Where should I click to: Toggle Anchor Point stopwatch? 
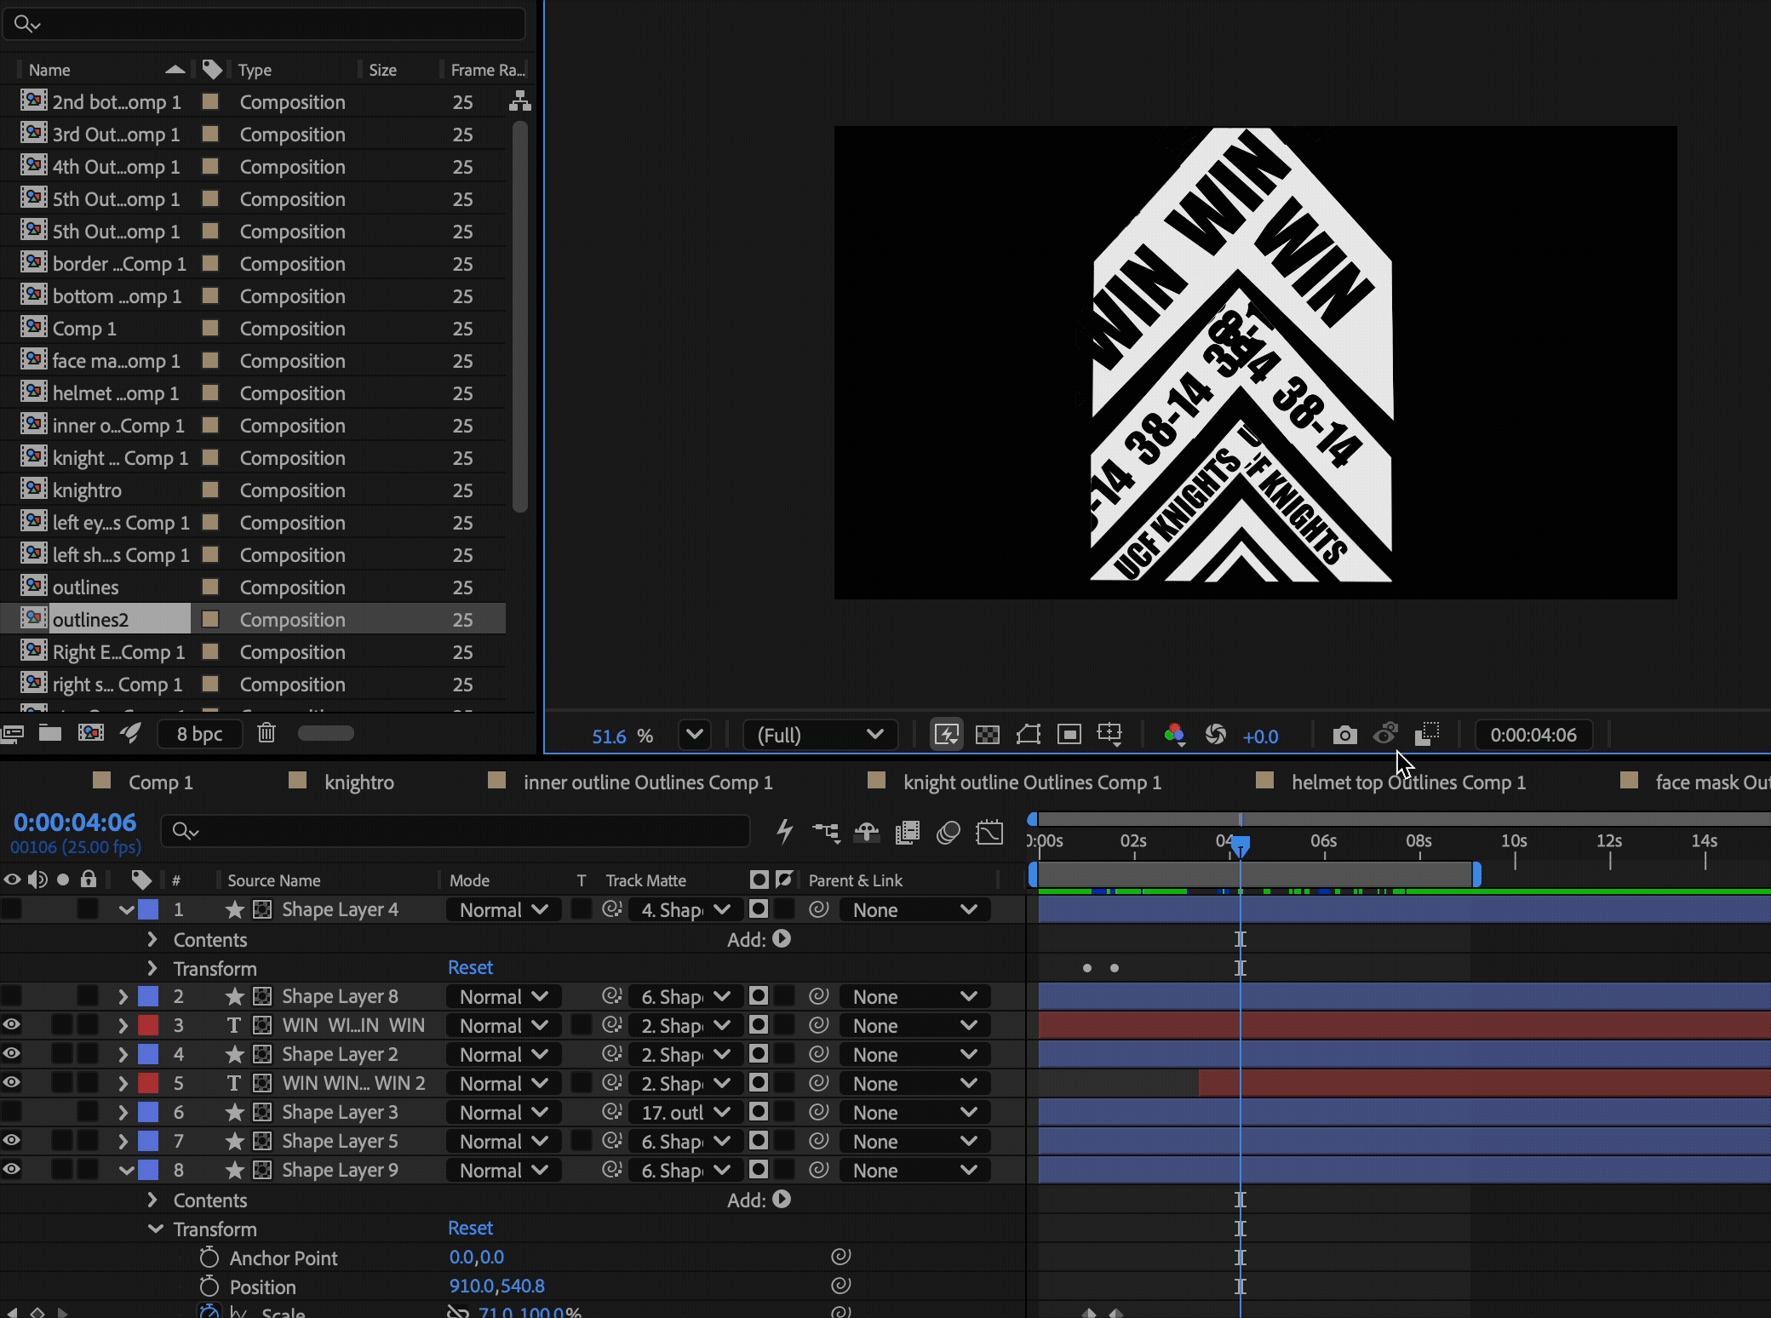[x=209, y=1258]
